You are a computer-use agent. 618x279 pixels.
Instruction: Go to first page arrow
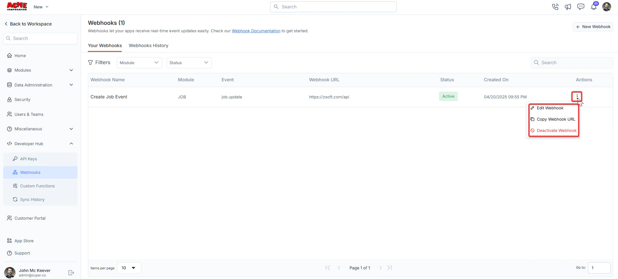(x=328, y=268)
